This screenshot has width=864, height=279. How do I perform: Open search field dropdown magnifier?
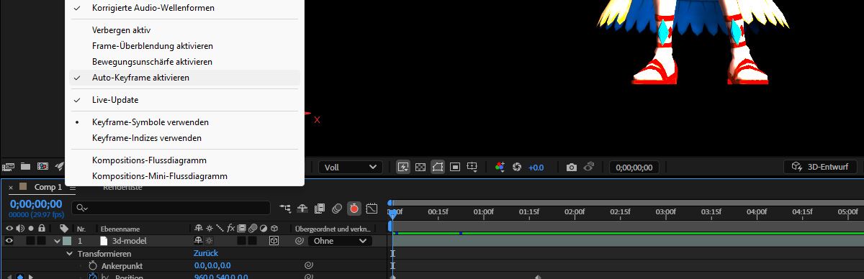pyautogui.click(x=82, y=209)
